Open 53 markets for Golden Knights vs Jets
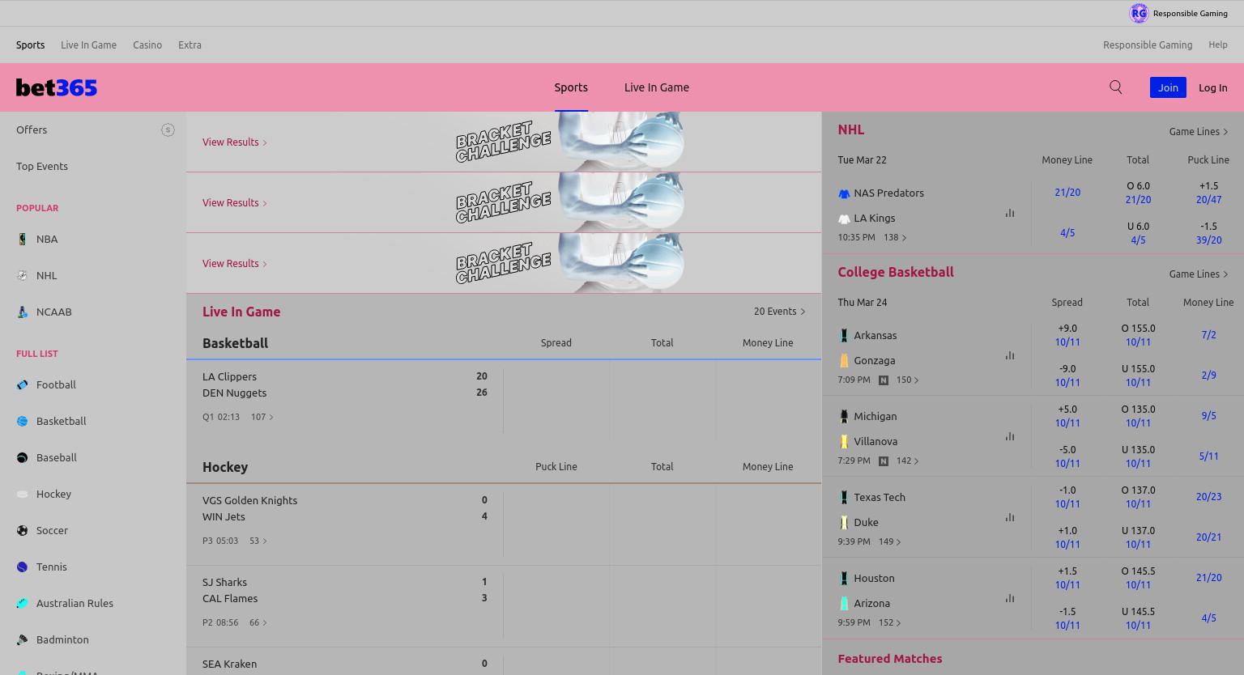The image size is (1244, 675). 258,541
